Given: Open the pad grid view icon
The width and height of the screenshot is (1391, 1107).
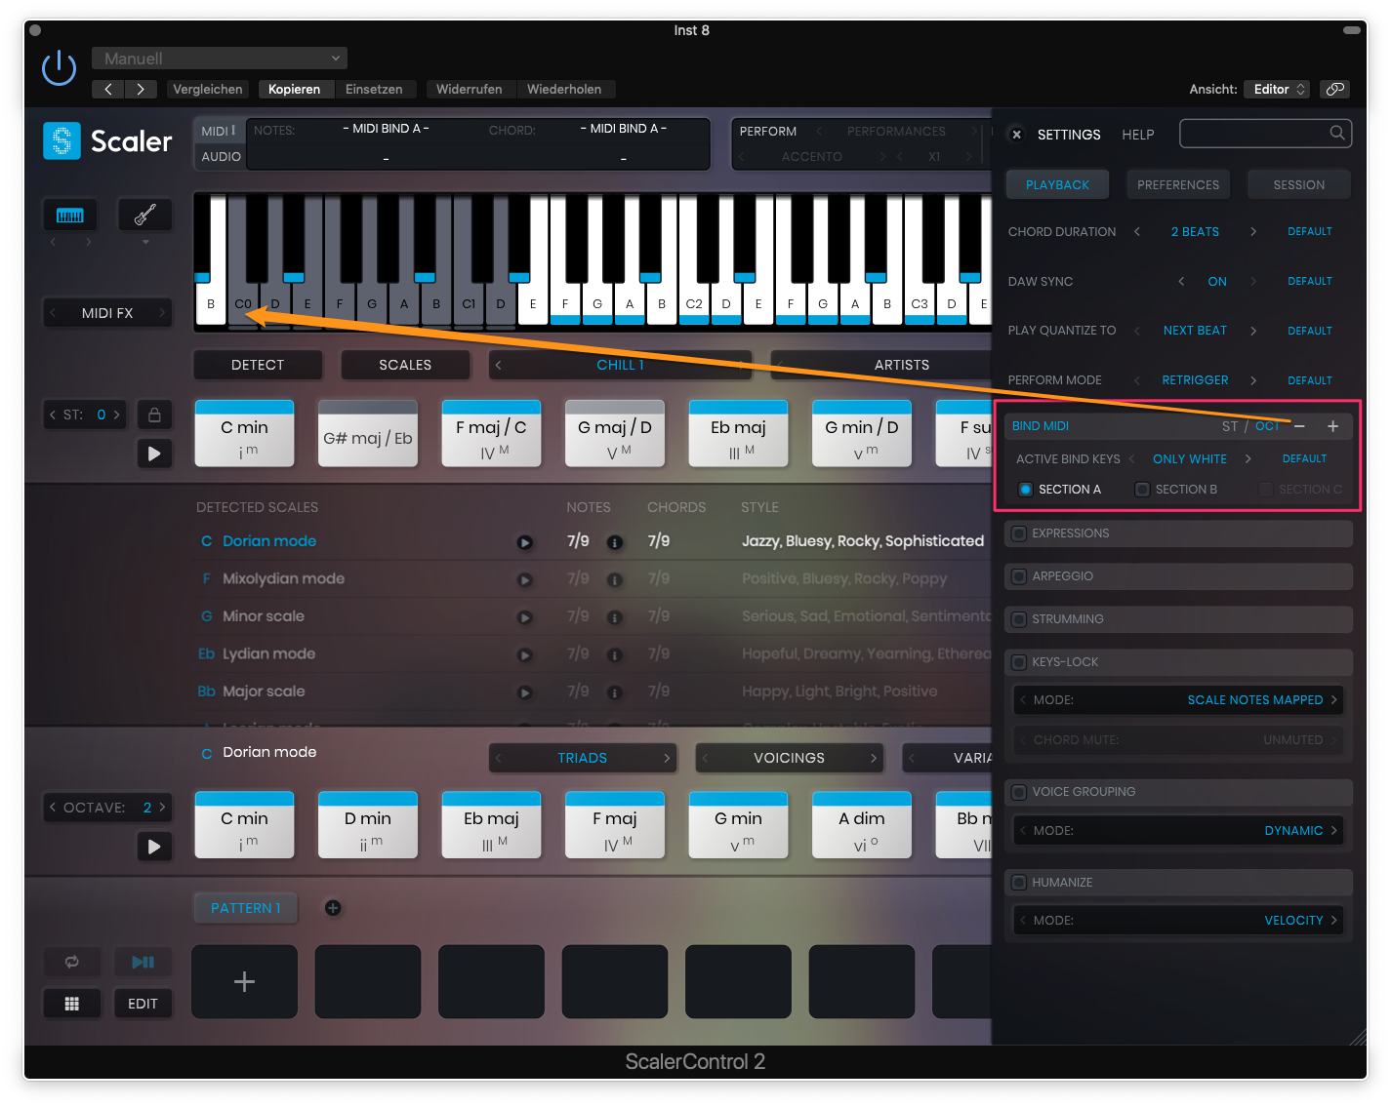Looking at the screenshot, I should click(x=72, y=1004).
